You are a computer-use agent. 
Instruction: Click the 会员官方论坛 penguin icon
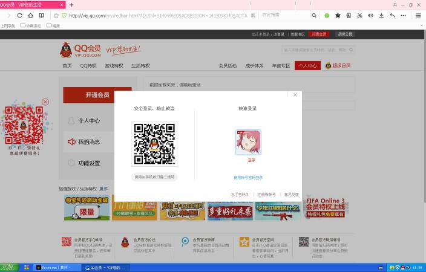(125, 242)
